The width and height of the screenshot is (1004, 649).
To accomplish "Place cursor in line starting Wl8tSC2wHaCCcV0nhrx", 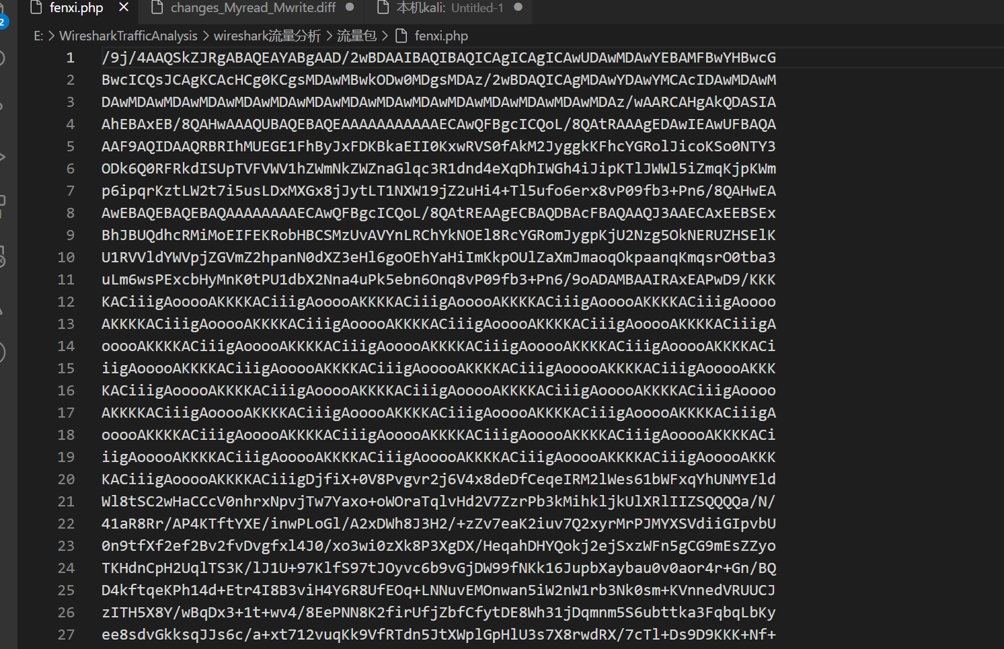I will tap(438, 502).
